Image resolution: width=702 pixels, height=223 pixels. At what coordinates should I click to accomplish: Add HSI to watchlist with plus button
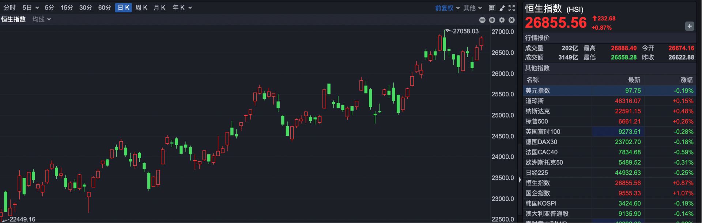(x=689, y=26)
